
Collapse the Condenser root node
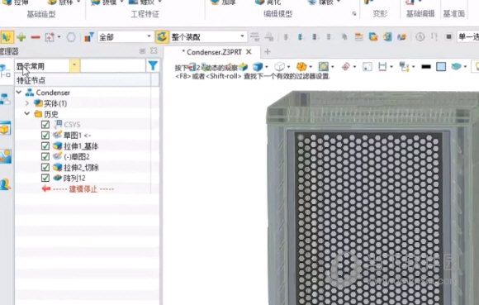pyautogui.click(x=19, y=93)
